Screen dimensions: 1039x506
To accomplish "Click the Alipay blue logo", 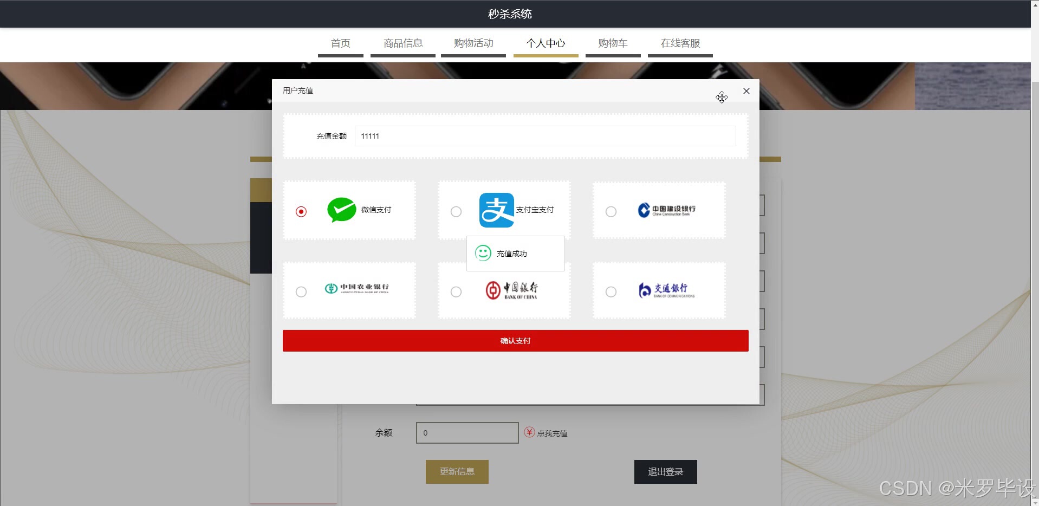I will tap(497, 210).
